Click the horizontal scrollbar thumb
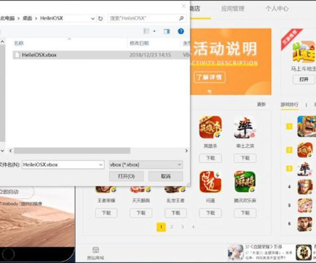The width and height of the screenshot is (316, 263). tap(72, 150)
